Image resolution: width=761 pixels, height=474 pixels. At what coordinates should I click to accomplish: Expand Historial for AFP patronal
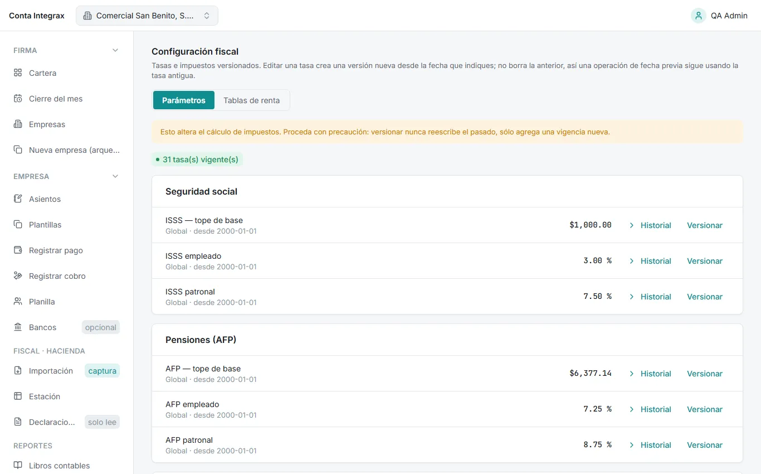[650, 445]
